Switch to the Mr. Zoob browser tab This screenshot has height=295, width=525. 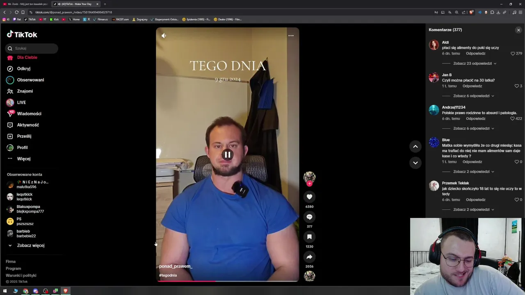[x=26, y=4]
